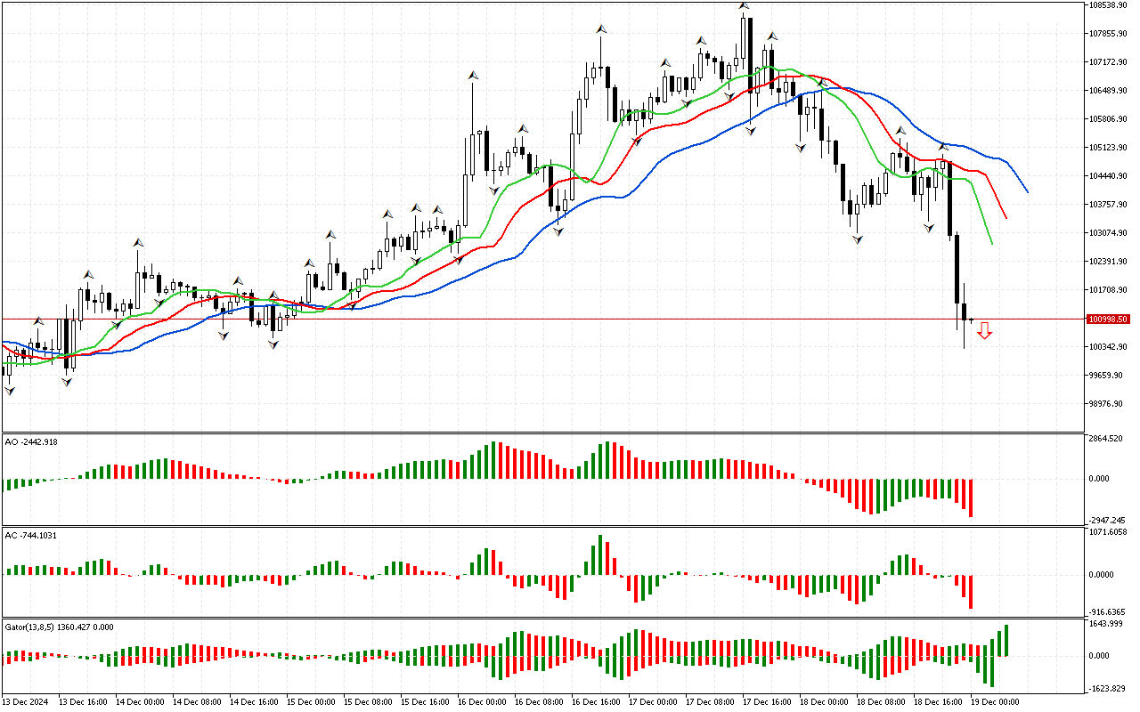1140x712 pixels.
Task: Select price scale value 105806.90
Action: point(1109,118)
